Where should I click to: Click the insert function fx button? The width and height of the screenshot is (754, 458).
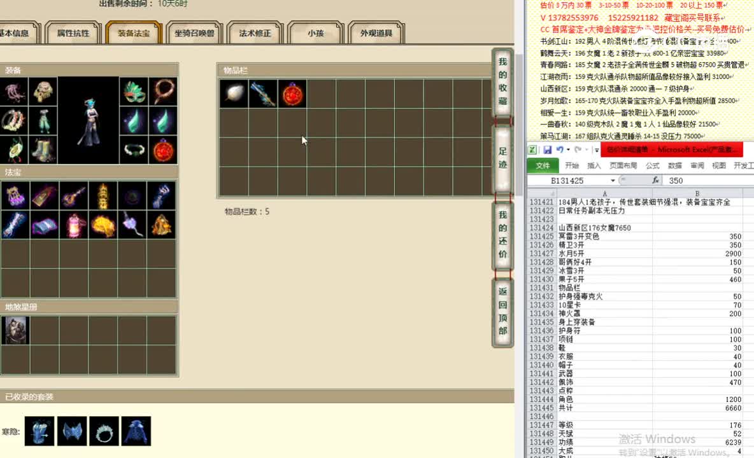pos(655,181)
